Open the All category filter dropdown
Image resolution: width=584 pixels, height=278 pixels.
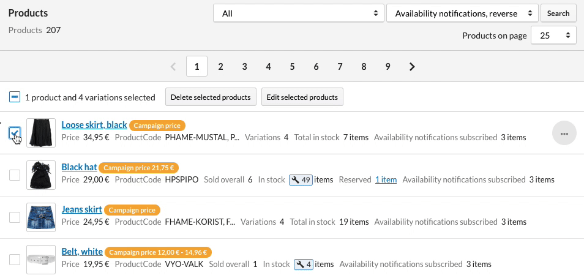pos(299,13)
